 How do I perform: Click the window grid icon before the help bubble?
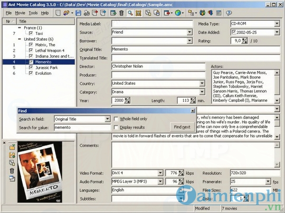(218, 13)
